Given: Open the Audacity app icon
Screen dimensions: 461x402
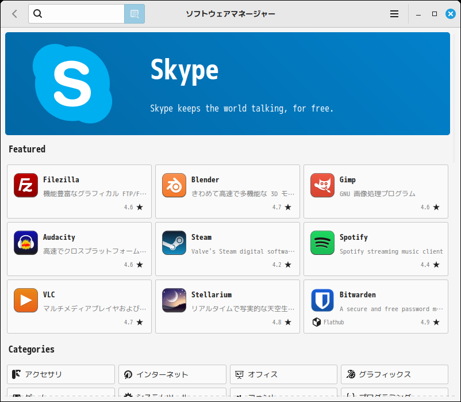Looking at the screenshot, I should [26, 243].
